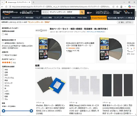Viewport: 137px width, 116px height.
Task: Reload the page with refresh icon
Action: [6, 7]
